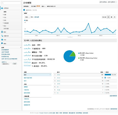Click the view full report link below table
The image size is (118, 115).
[x=113, y=96]
